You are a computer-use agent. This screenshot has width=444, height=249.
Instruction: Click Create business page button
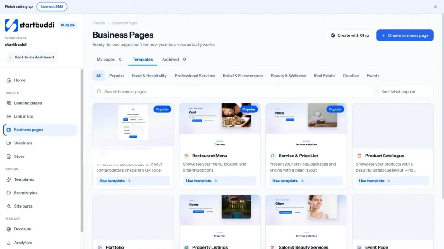click(405, 35)
